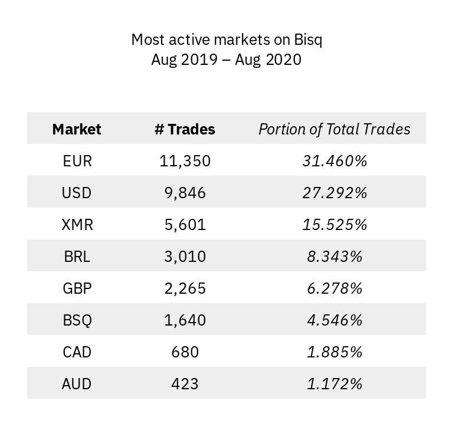459x427 pixels.
Task: Select the USD market cell
Action: pos(77,193)
